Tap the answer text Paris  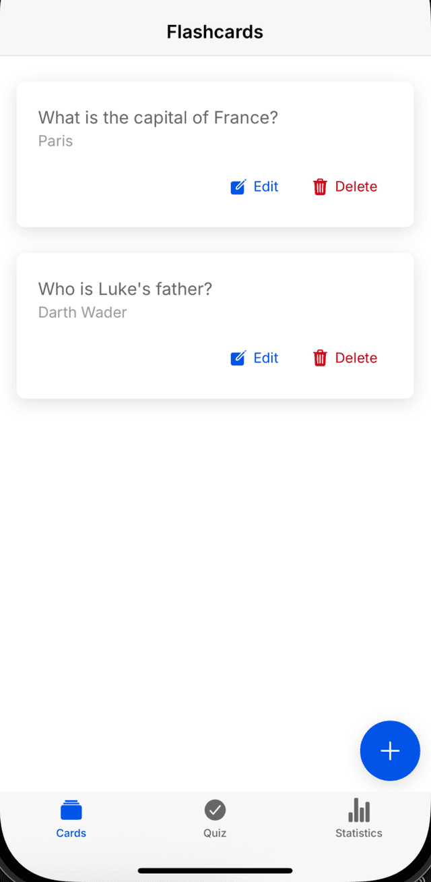tap(55, 141)
